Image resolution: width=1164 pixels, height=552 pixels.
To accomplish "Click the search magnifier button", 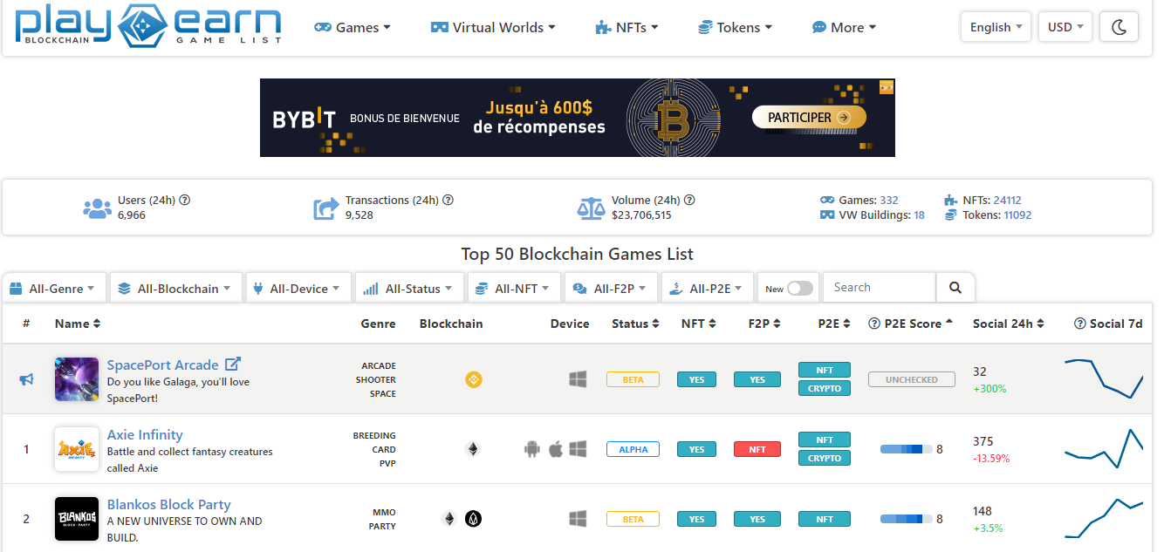I will click(955, 287).
